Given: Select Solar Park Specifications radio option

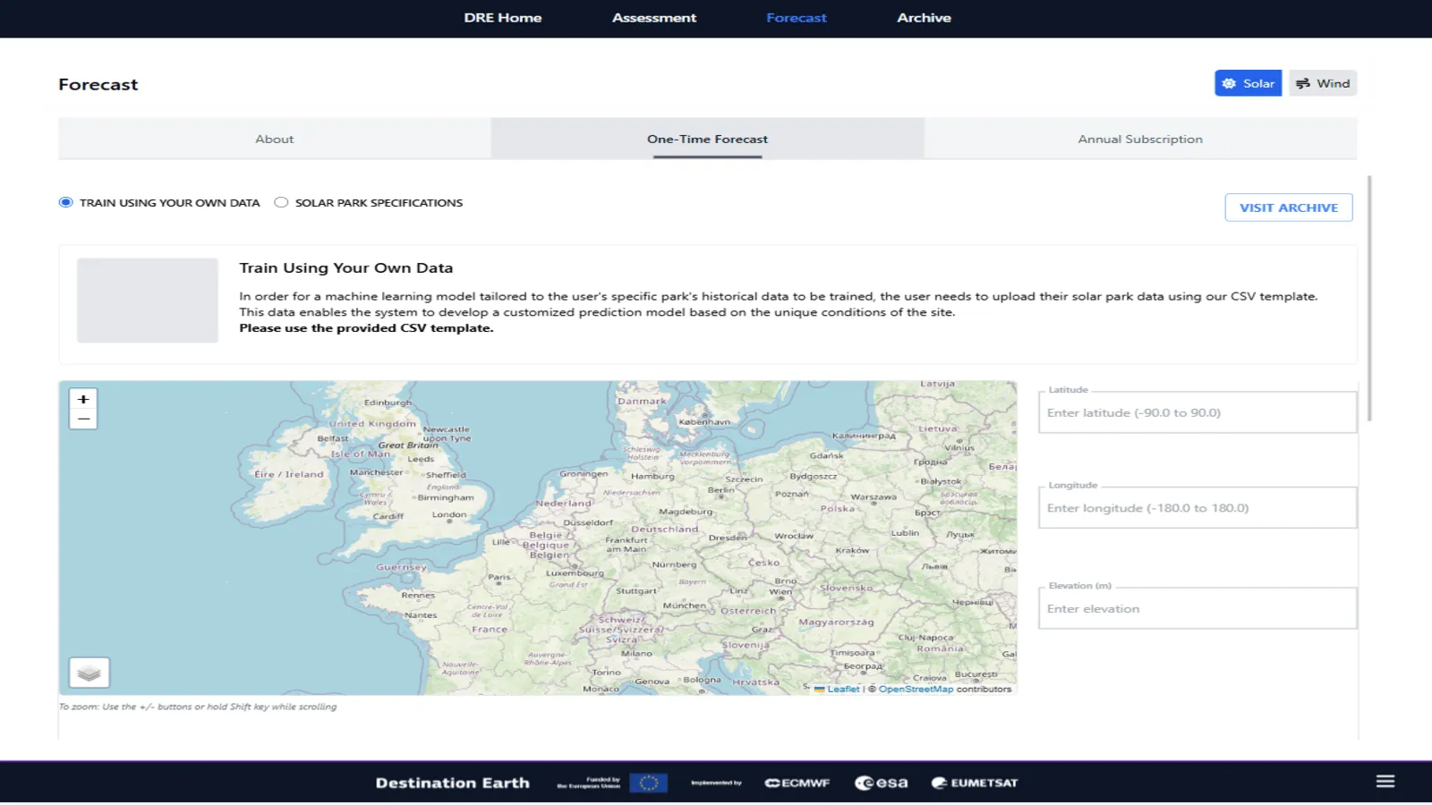Looking at the screenshot, I should coord(281,202).
